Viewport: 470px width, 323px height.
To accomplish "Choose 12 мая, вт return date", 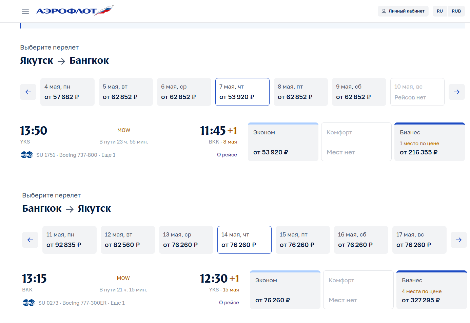I will pos(128,240).
